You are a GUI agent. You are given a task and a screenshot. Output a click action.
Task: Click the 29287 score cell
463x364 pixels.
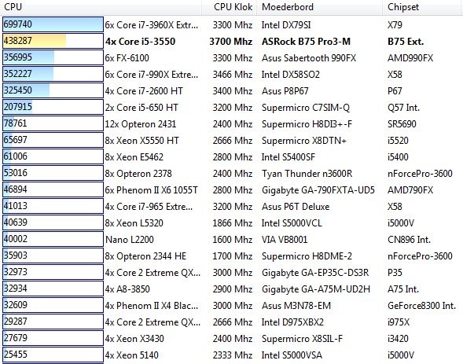pyautogui.click(x=53, y=322)
